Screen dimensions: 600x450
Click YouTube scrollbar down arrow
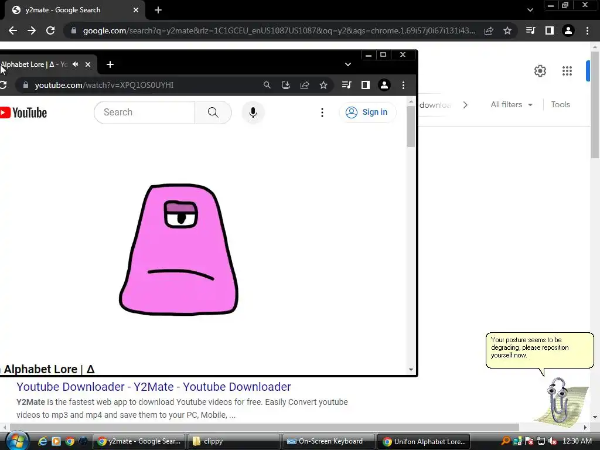[411, 370]
